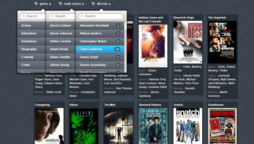Click the count badge 7 next to Danny Boyle

(118, 57)
